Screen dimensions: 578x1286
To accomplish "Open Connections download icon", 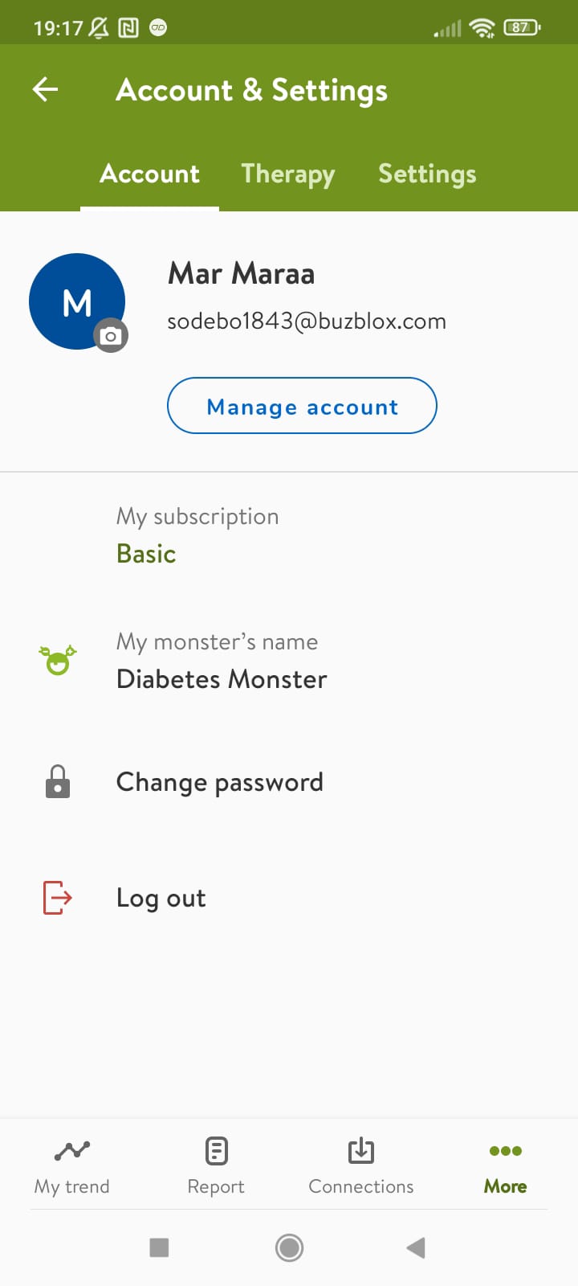I will click(361, 1151).
